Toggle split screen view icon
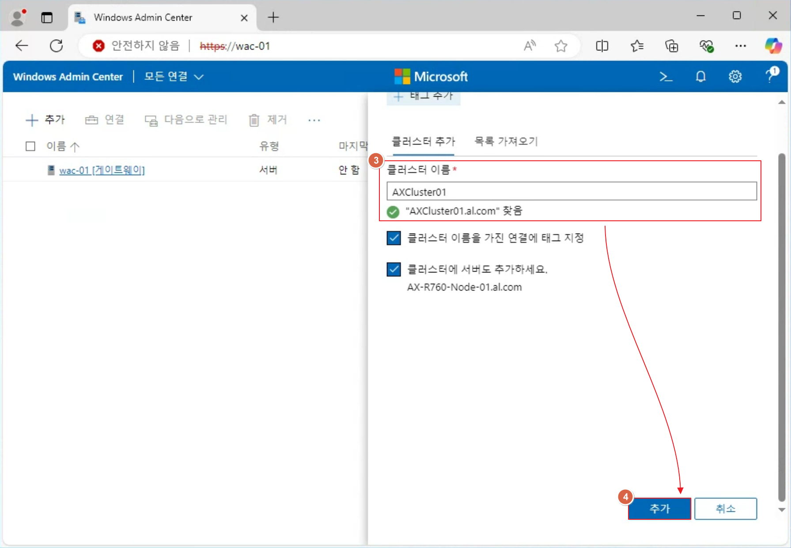This screenshot has height=548, width=791. (x=602, y=45)
